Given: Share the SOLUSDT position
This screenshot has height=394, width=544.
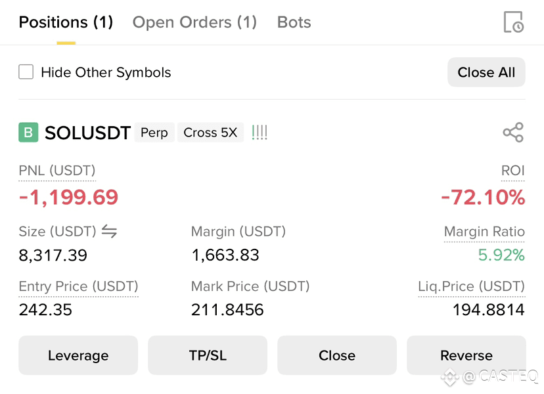Looking at the screenshot, I should (513, 132).
